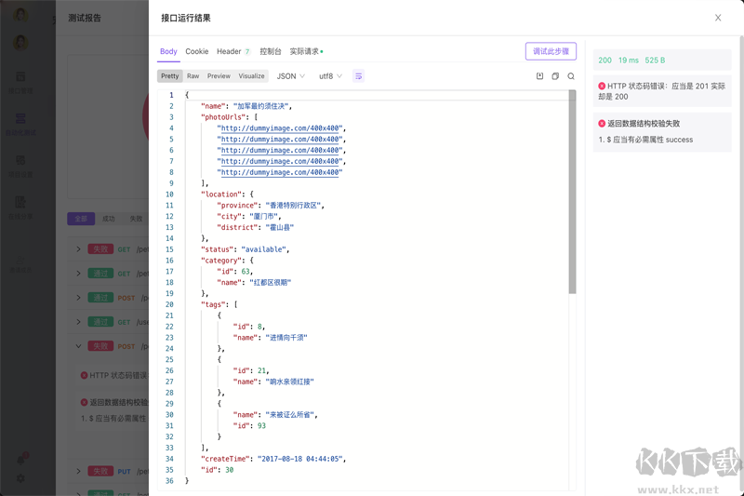This screenshot has height=496, width=744.
Task: Switch response view to Raw
Action: 193,76
